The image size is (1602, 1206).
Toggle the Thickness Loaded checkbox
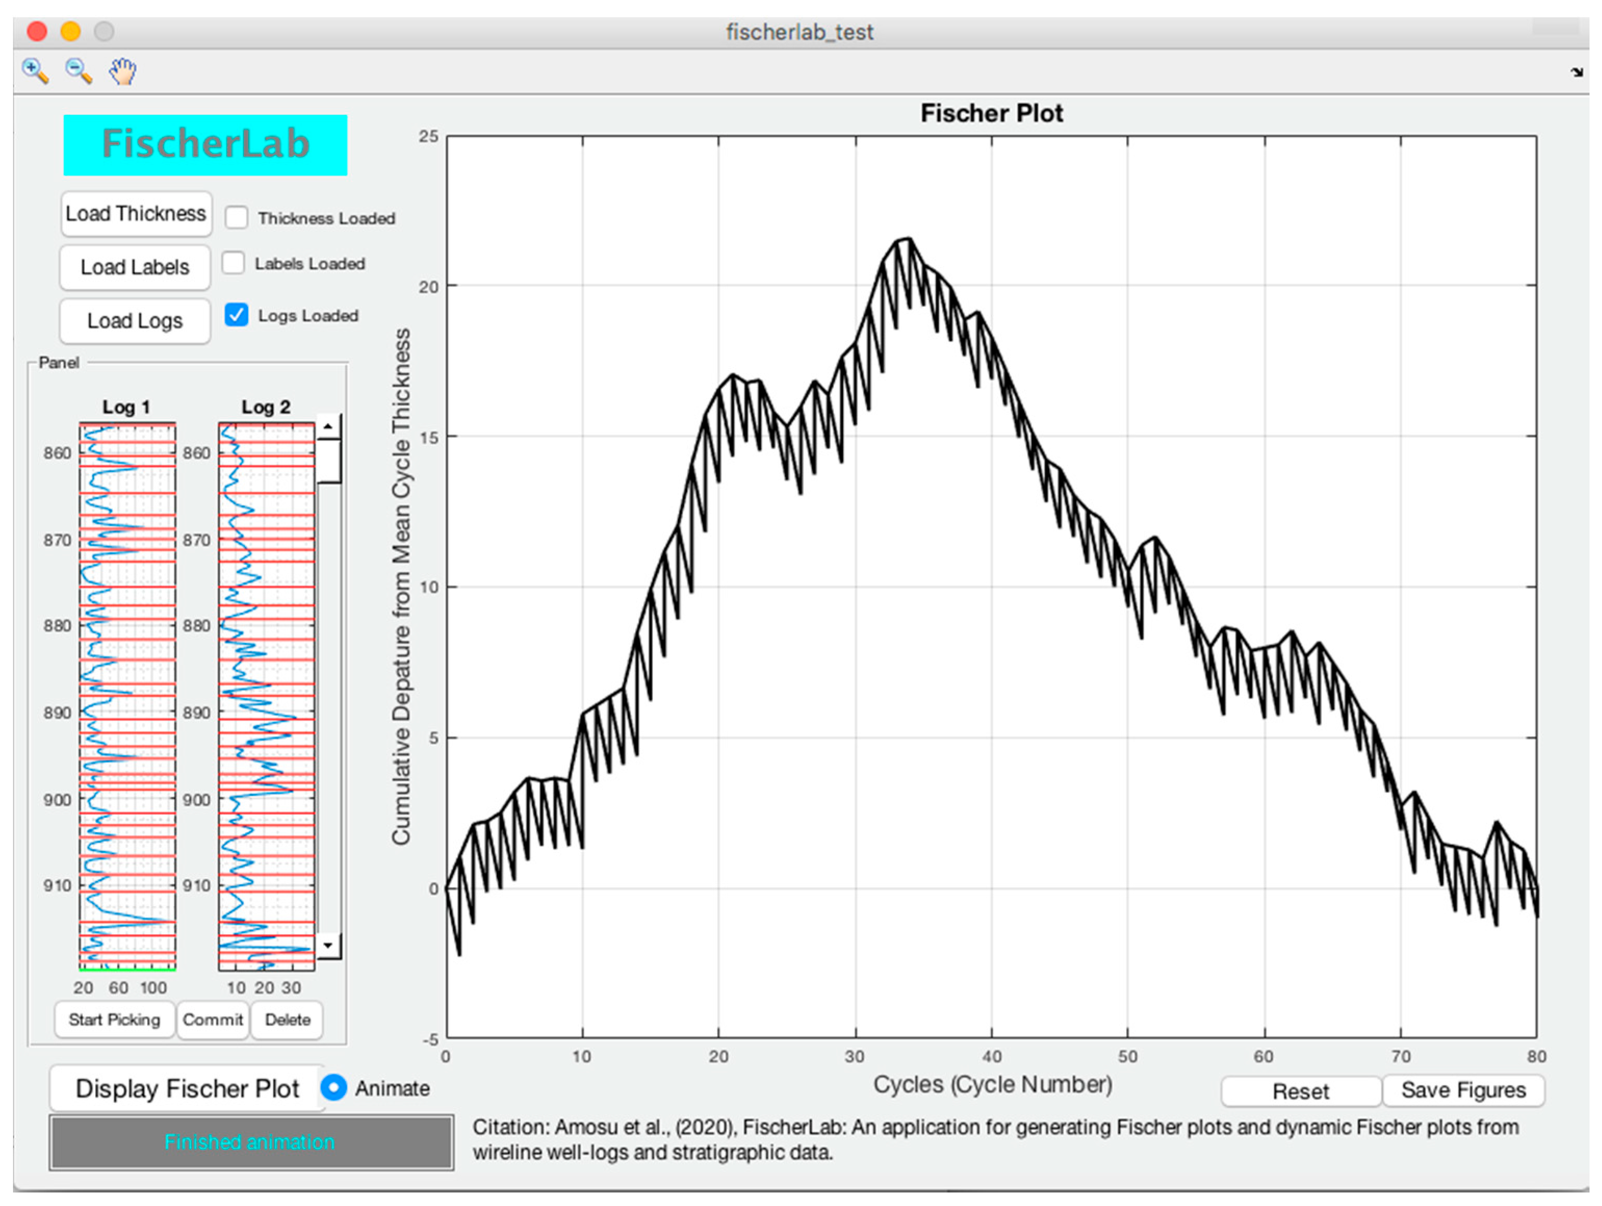pos(237,217)
